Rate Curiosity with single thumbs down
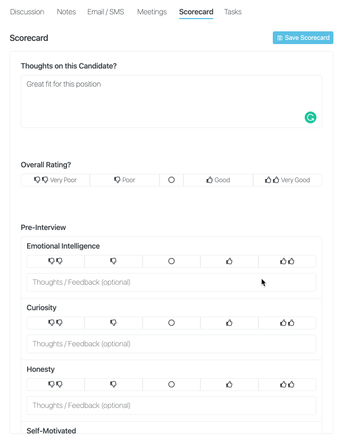 (113, 323)
